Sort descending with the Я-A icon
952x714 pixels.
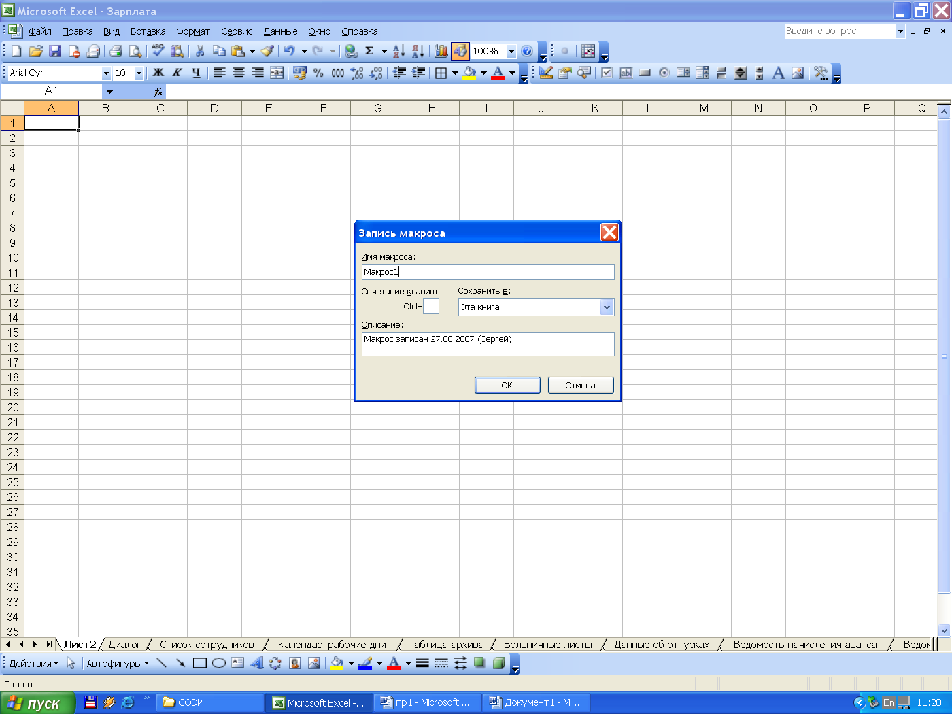pyautogui.click(x=418, y=51)
